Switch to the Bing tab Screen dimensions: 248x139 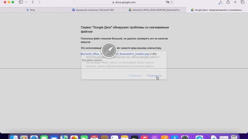coord(31,10)
